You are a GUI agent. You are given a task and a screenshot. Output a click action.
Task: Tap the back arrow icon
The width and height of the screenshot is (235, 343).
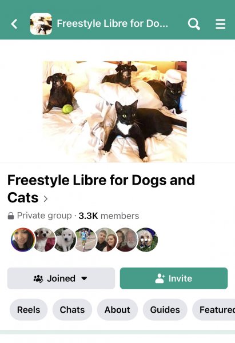point(14,24)
